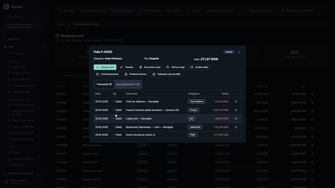
Task: Click the Deschis status badge
Action: click(x=229, y=52)
